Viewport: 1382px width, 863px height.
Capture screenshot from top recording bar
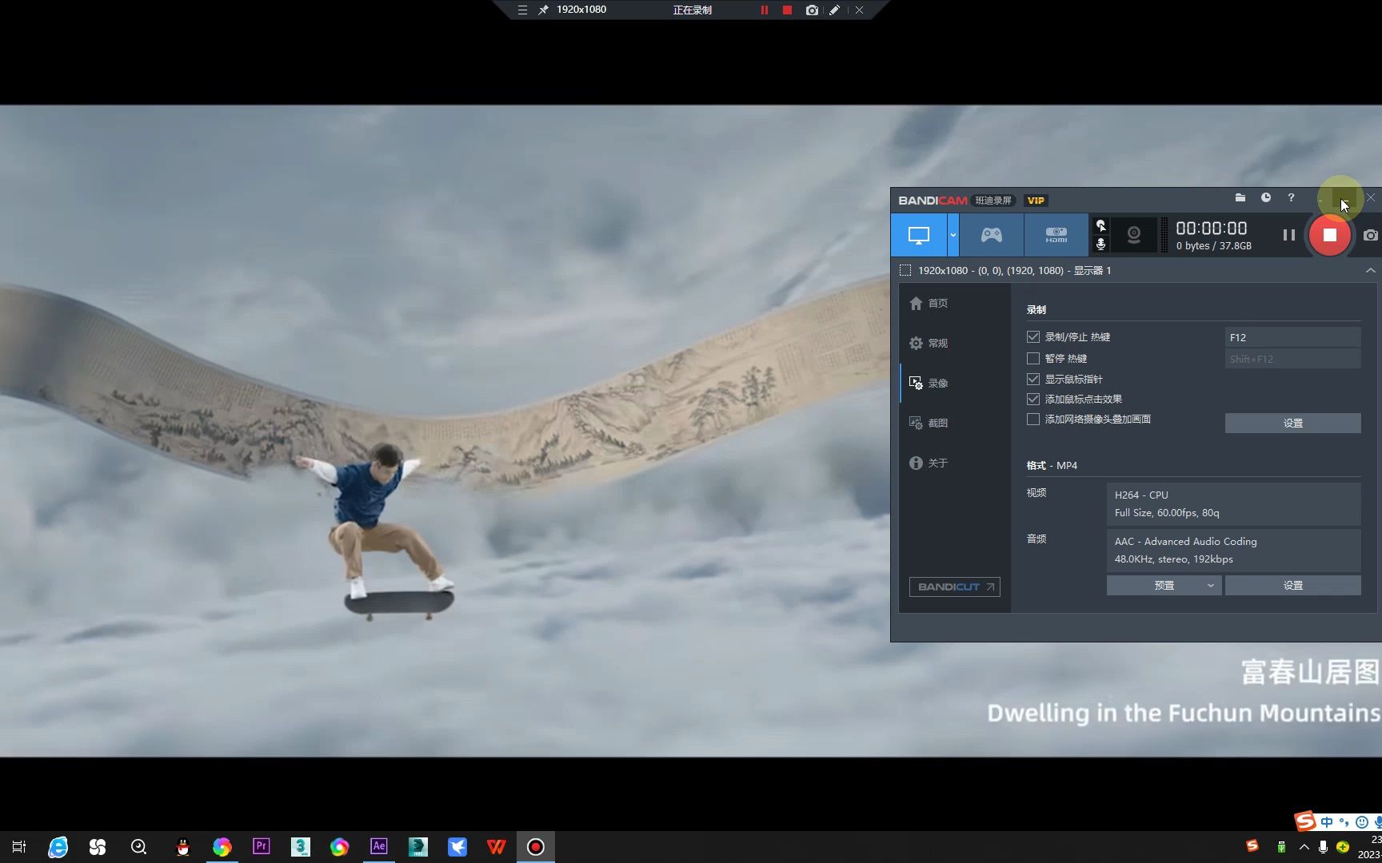(x=812, y=10)
